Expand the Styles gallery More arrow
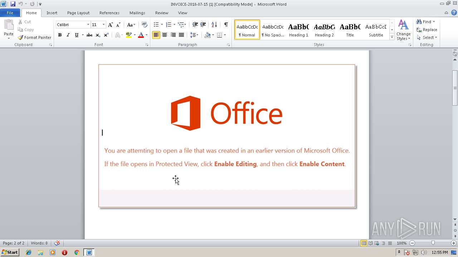This screenshot has height=257, width=458. point(392,37)
